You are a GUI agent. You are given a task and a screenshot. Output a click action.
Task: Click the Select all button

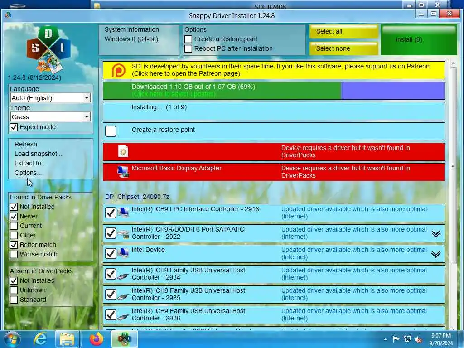343,31
